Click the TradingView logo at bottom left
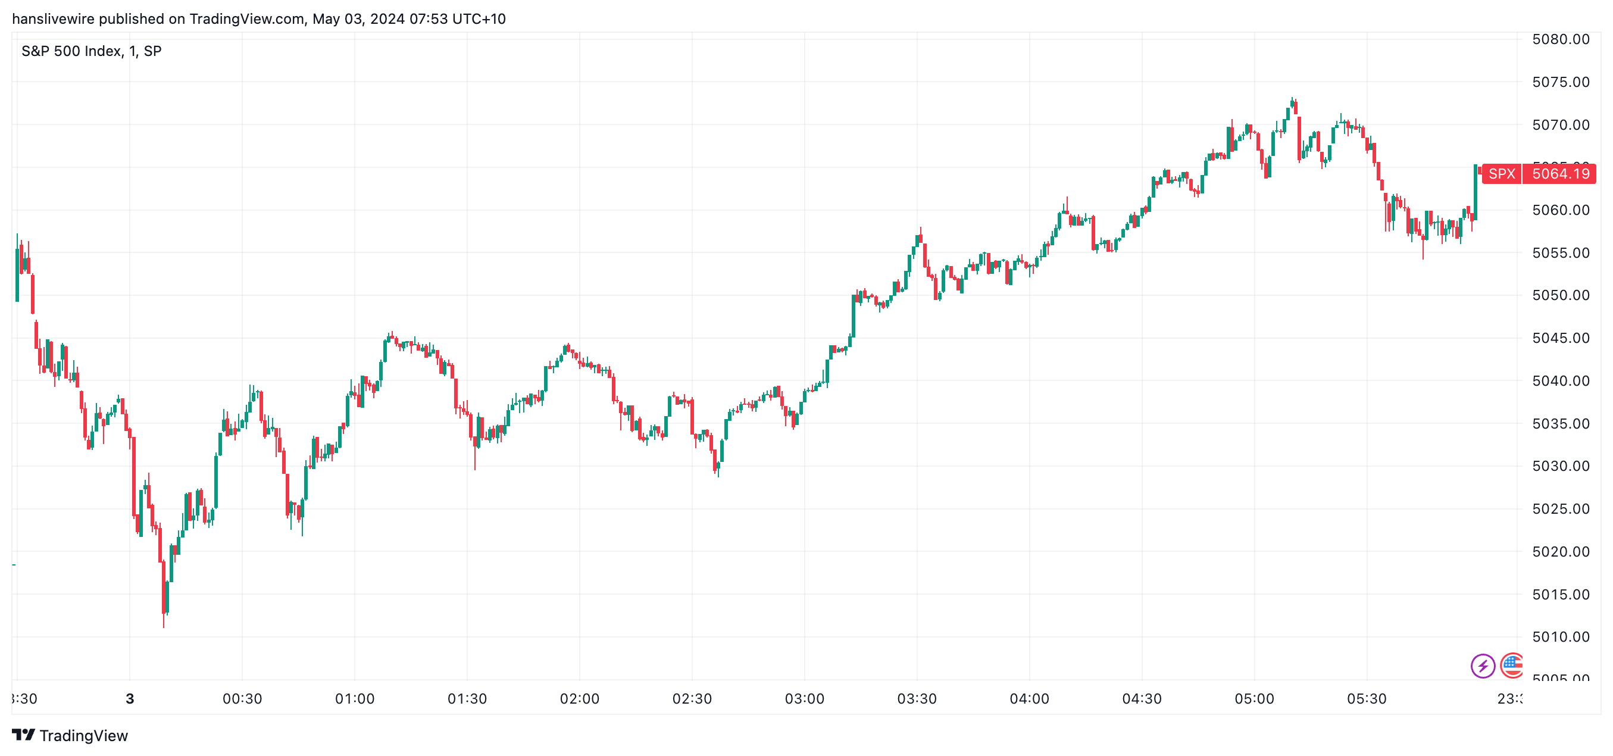The width and height of the screenshot is (1613, 756). [24, 735]
